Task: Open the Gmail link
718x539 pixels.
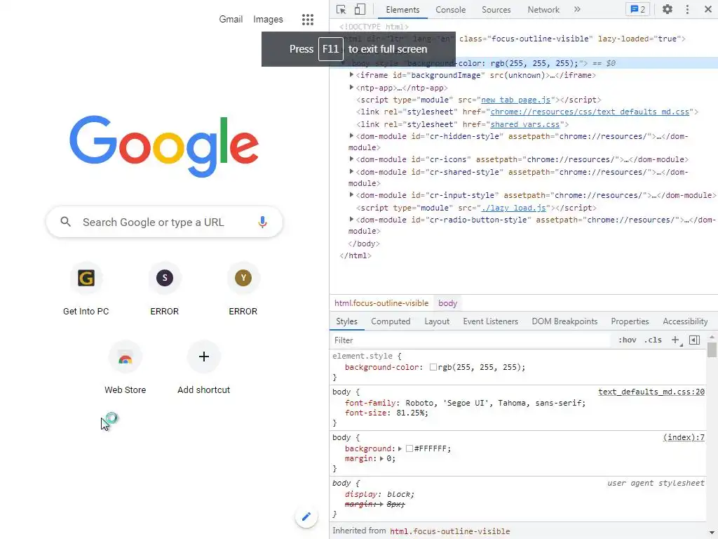Action: [231, 19]
